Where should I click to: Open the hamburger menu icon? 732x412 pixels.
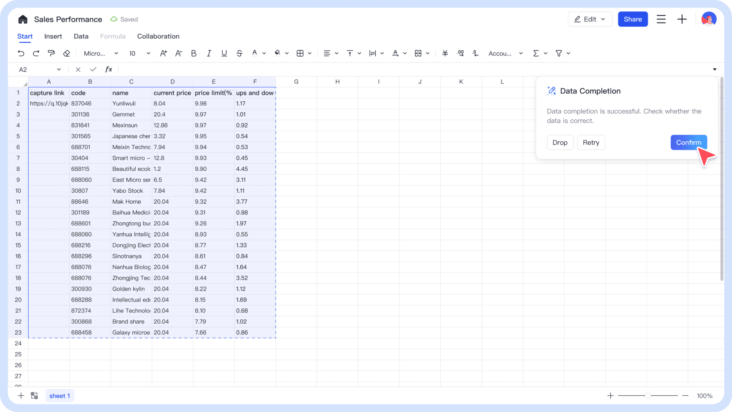(661, 19)
